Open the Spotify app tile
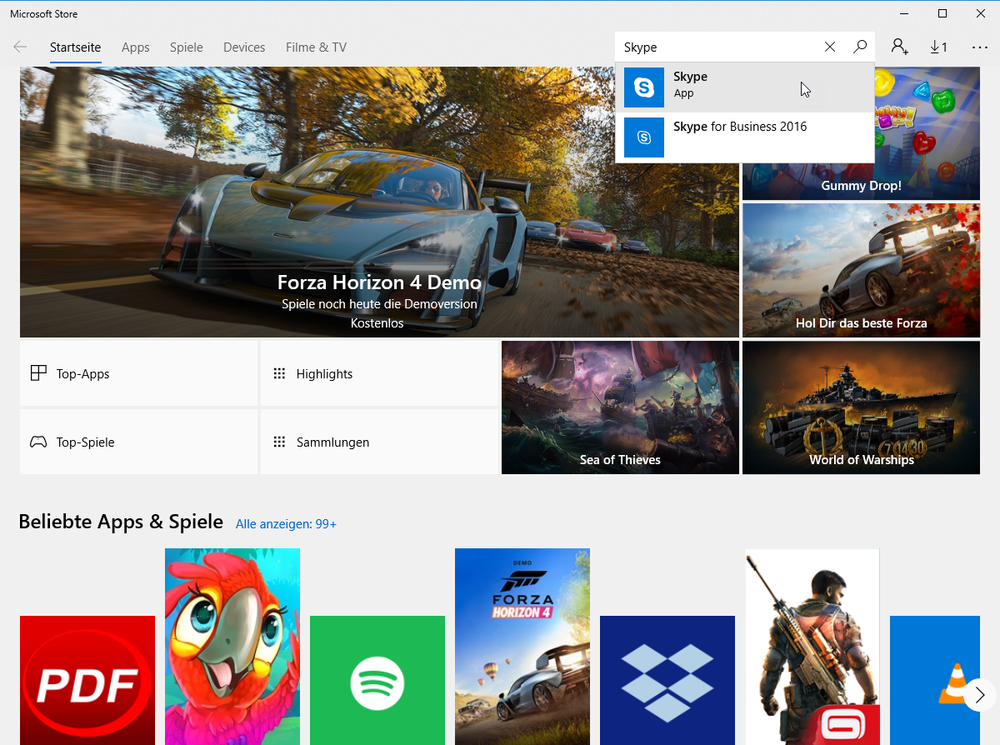 click(377, 680)
